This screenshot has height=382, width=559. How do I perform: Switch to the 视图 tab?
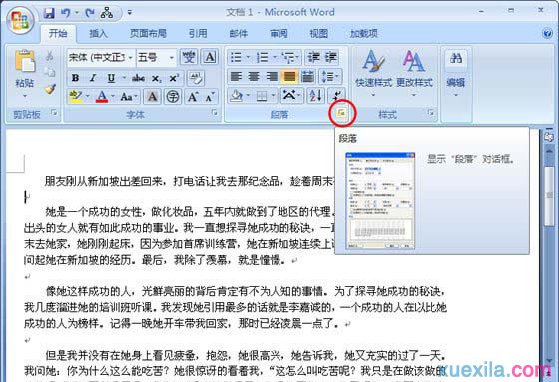pyautogui.click(x=319, y=34)
